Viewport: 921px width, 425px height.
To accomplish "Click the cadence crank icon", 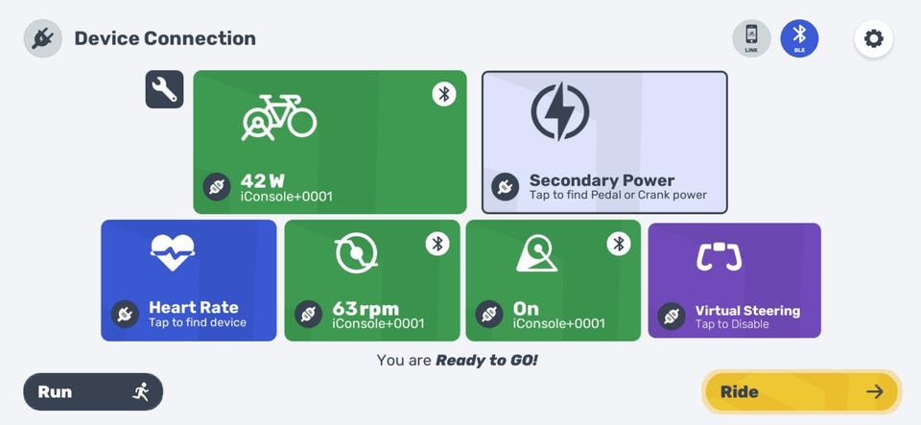I will pos(356,252).
